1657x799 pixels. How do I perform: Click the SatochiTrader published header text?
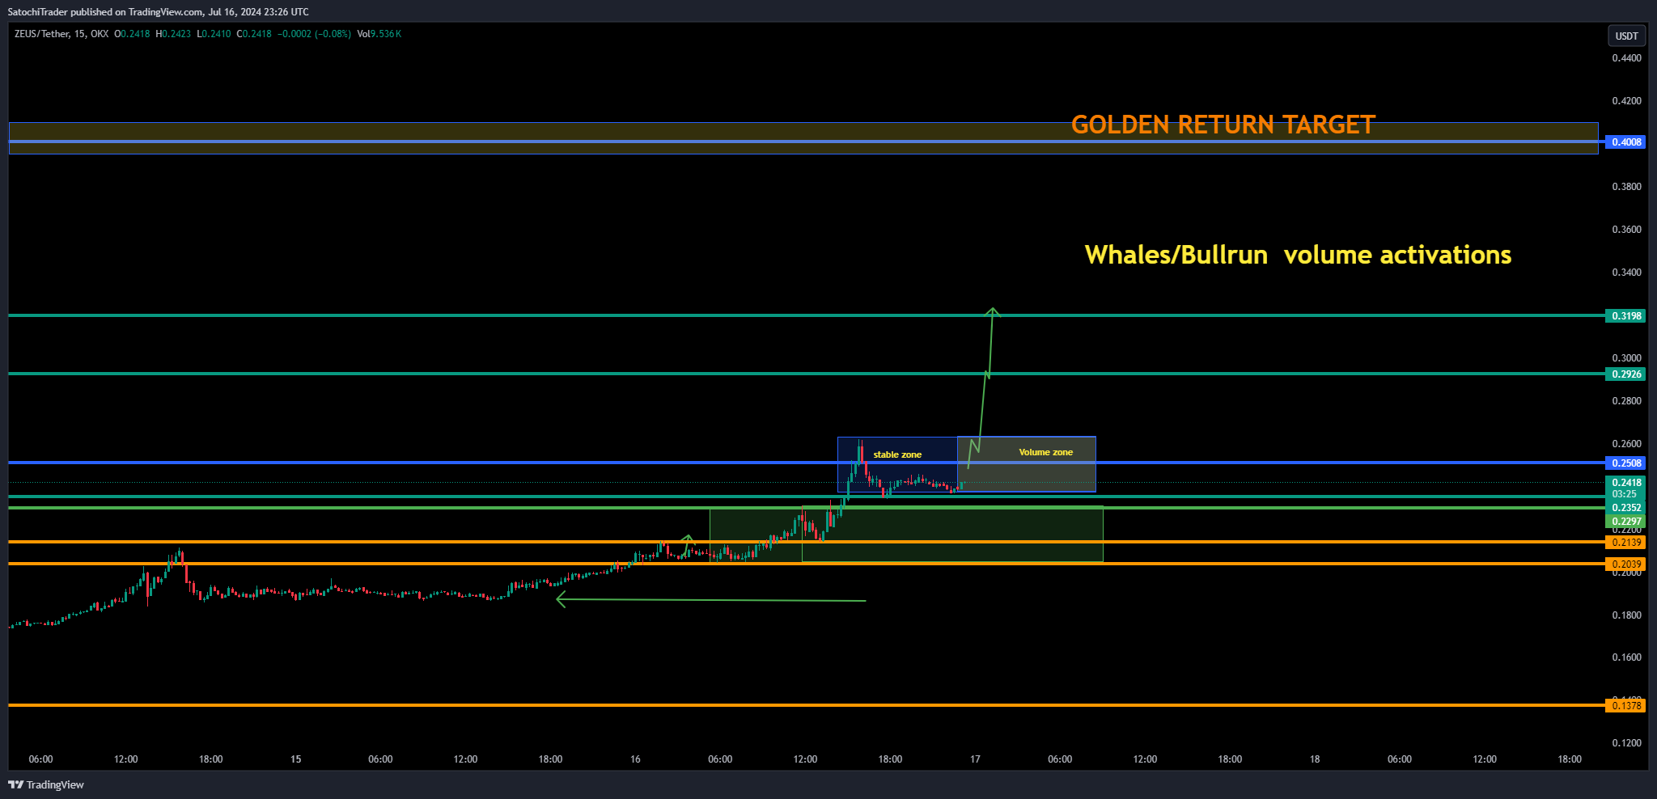click(x=158, y=11)
